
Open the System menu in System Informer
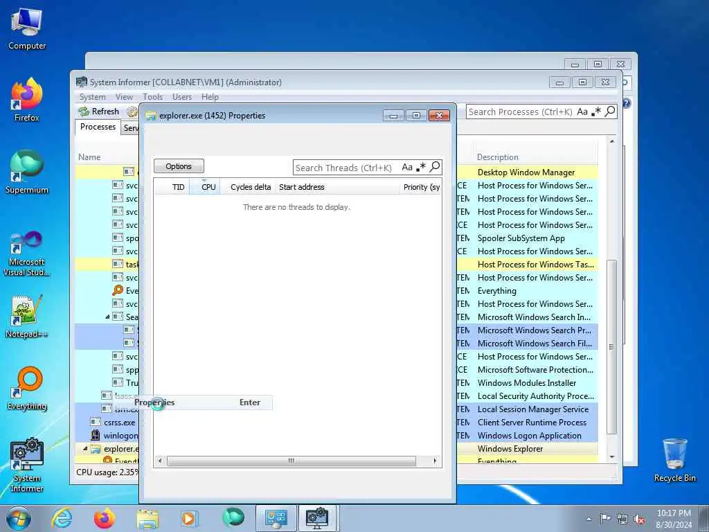92,97
